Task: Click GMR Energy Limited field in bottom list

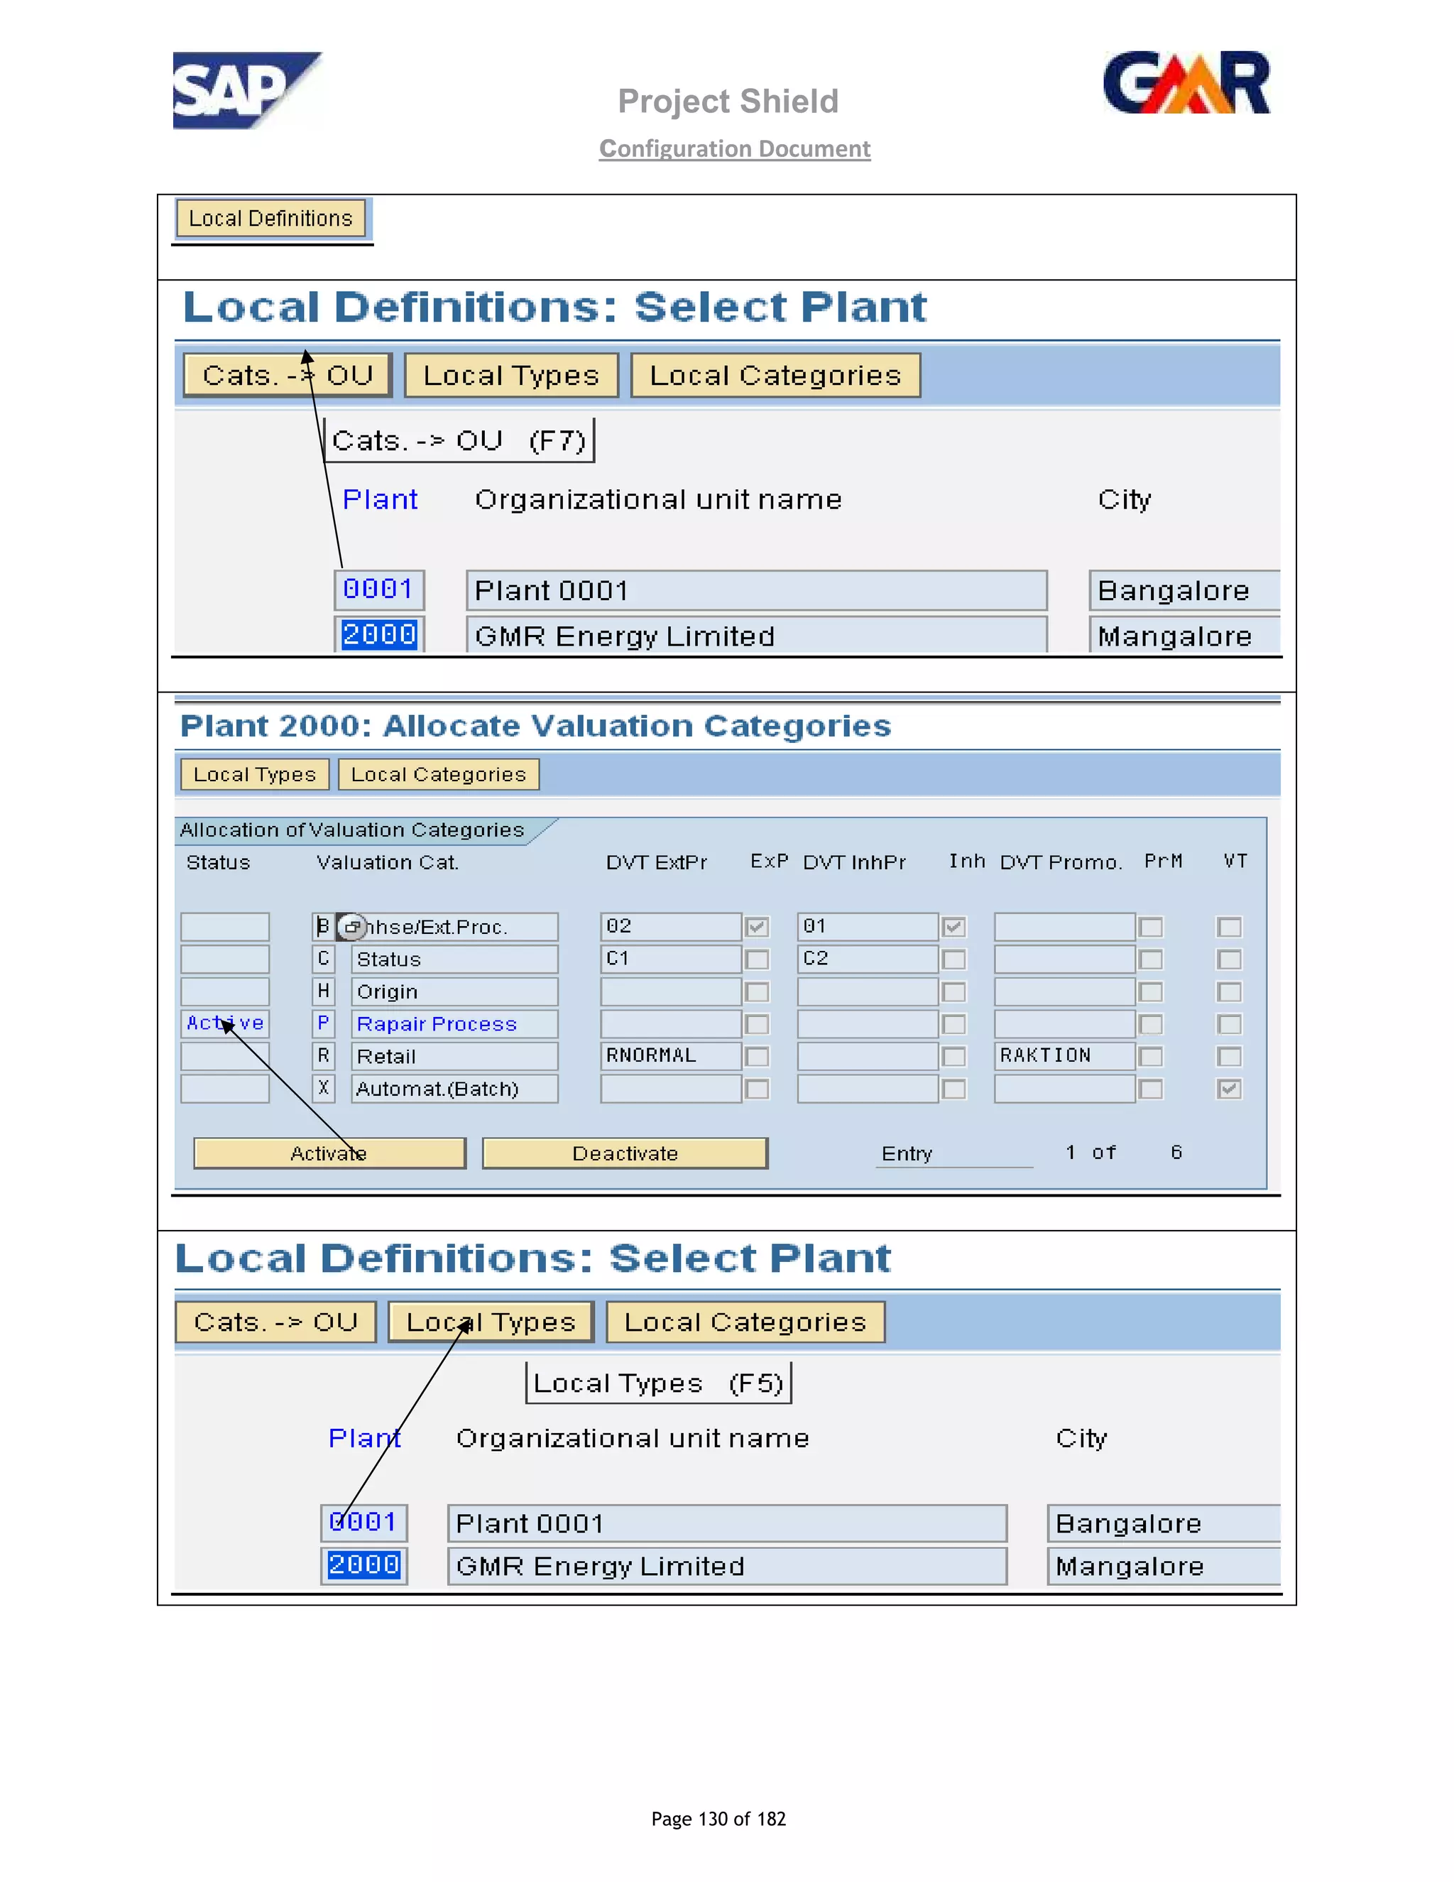Action: click(x=727, y=1566)
